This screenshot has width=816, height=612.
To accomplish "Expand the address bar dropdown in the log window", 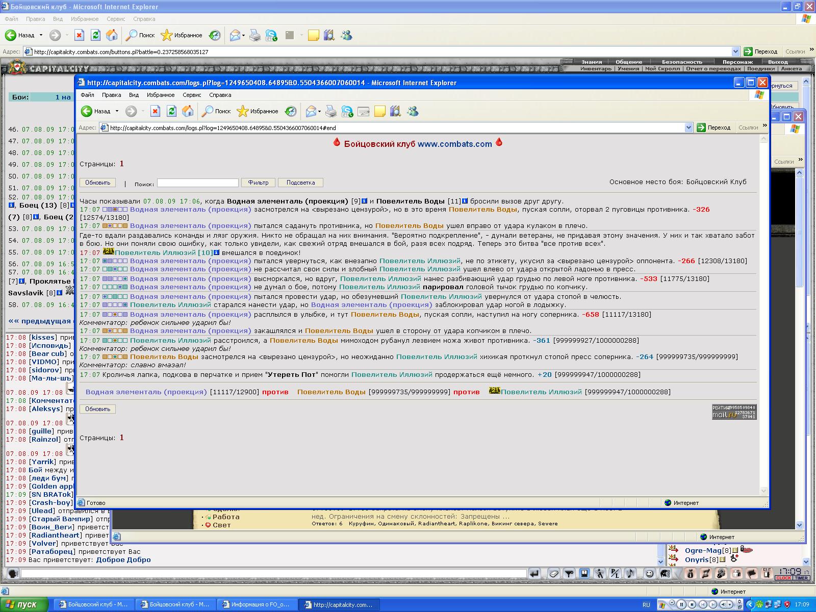I will point(688,127).
